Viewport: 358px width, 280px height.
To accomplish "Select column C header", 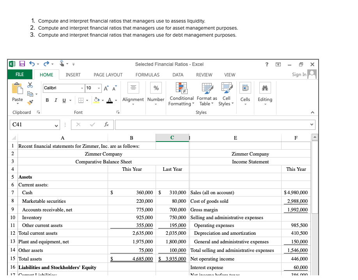I will point(172,138).
